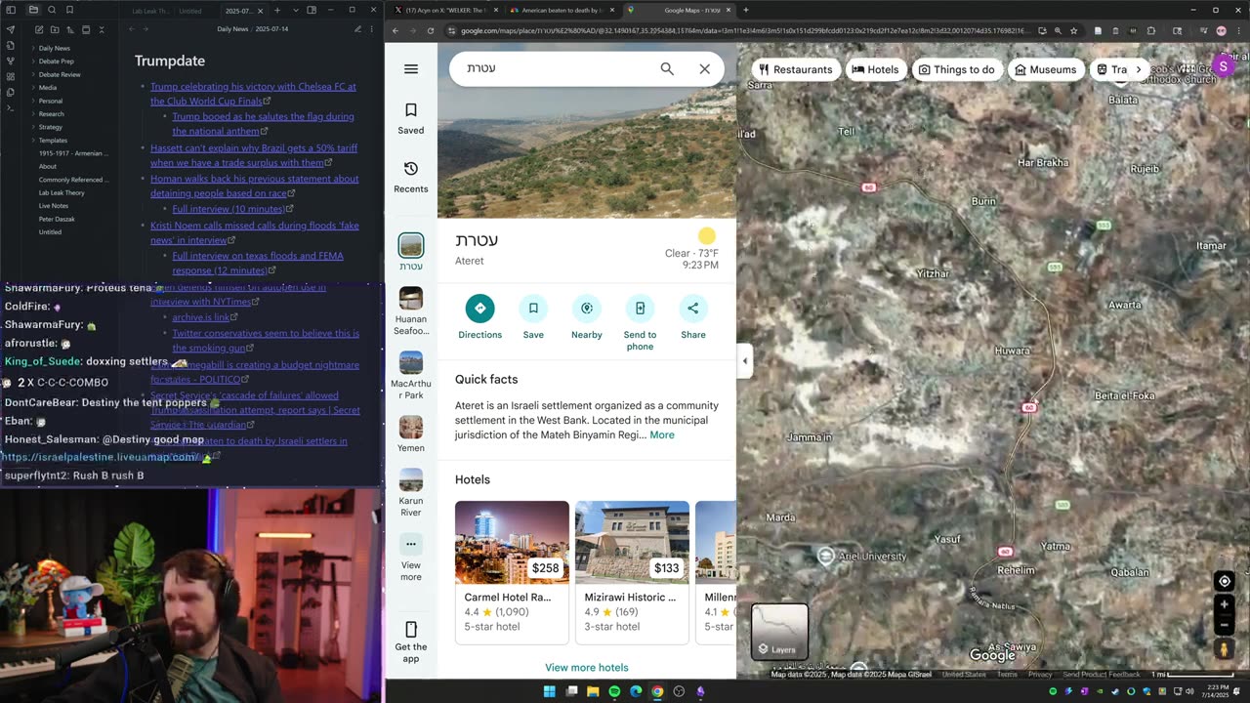
Task: Open Recents in Maps sidebar
Action: click(411, 177)
